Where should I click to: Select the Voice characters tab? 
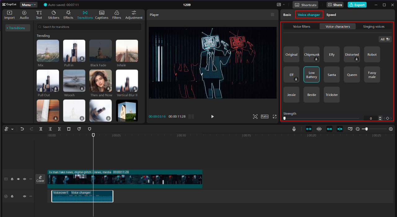(338, 27)
